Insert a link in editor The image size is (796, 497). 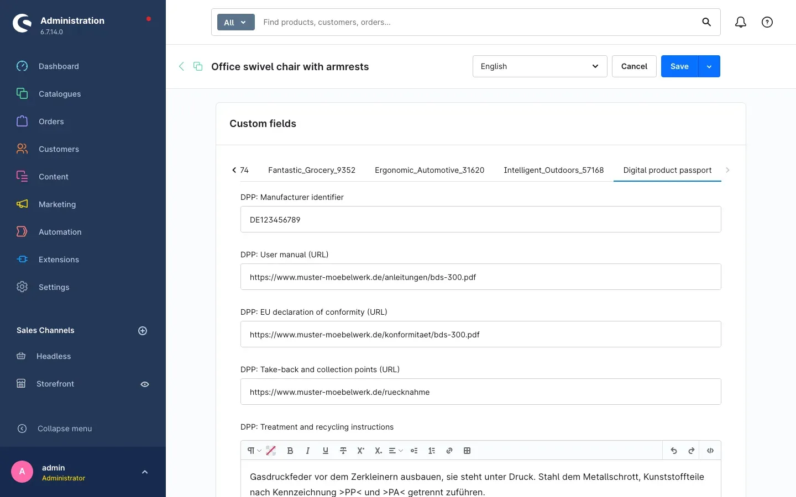[449, 451]
